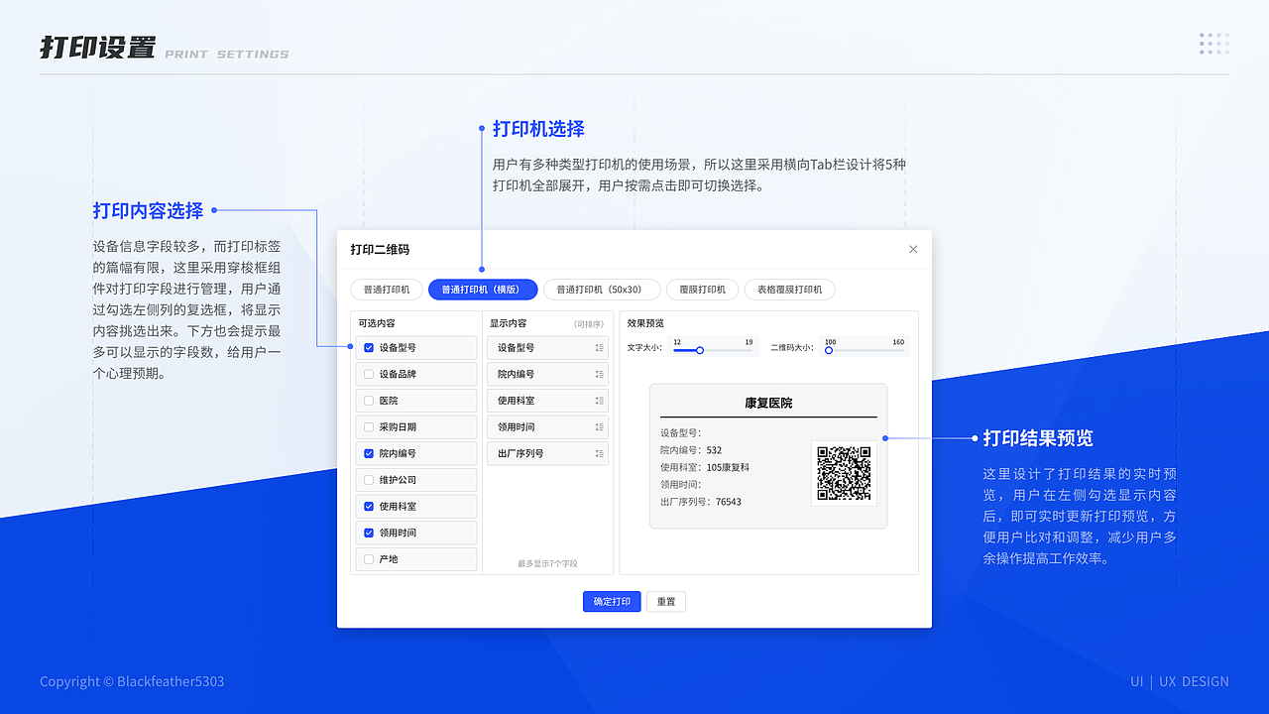This screenshot has width=1269, height=714.
Task: Open the 表格覆膜打印机 tab
Action: 789,290
